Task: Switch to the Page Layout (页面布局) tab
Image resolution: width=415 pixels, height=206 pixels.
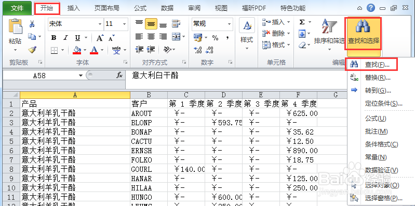Action: [x=106, y=8]
